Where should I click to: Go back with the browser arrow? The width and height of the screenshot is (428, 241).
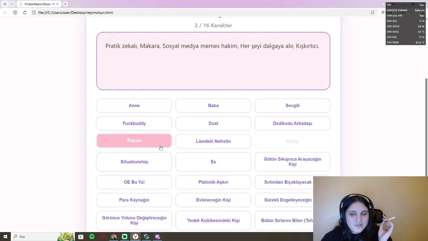point(5,12)
